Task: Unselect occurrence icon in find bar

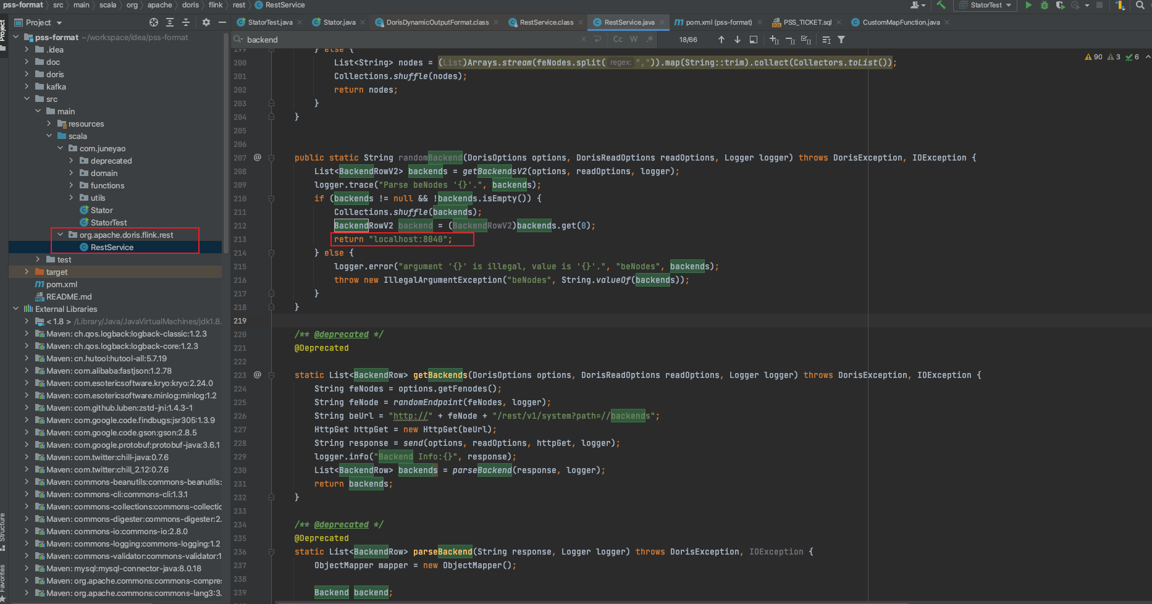Action: [x=790, y=40]
